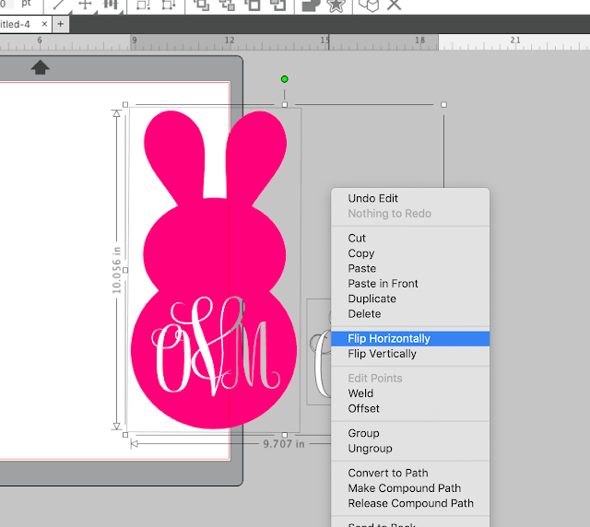Click the 10.056 in height dimension label
The width and height of the screenshot is (590, 527).
pos(117,270)
